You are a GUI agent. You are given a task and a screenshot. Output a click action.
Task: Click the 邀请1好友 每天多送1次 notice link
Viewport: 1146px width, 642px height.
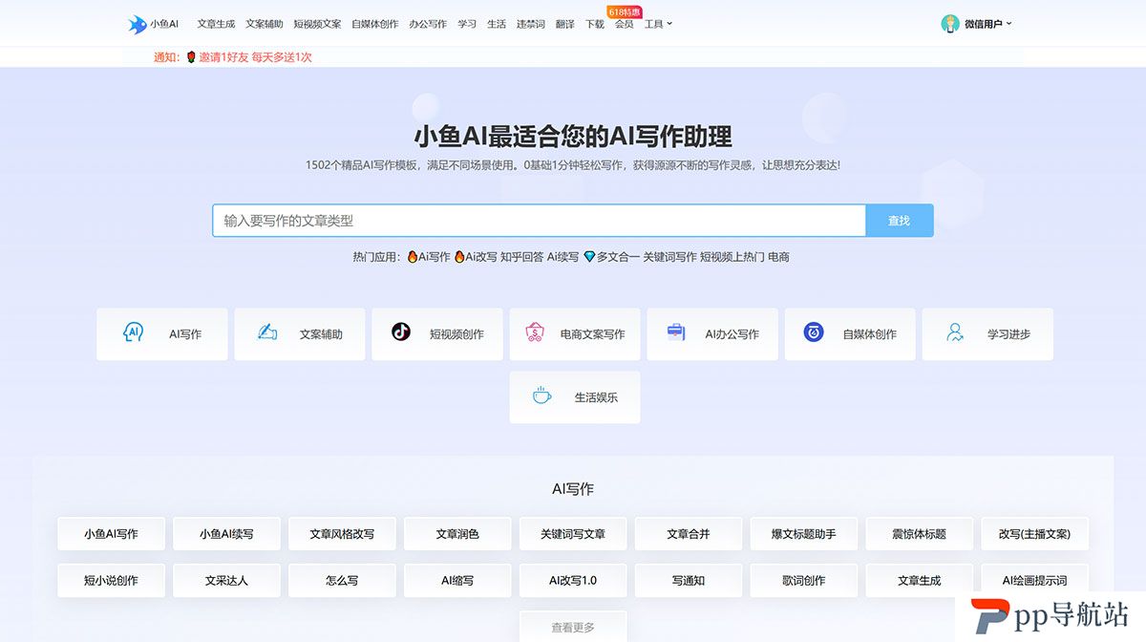(x=255, y=57)
